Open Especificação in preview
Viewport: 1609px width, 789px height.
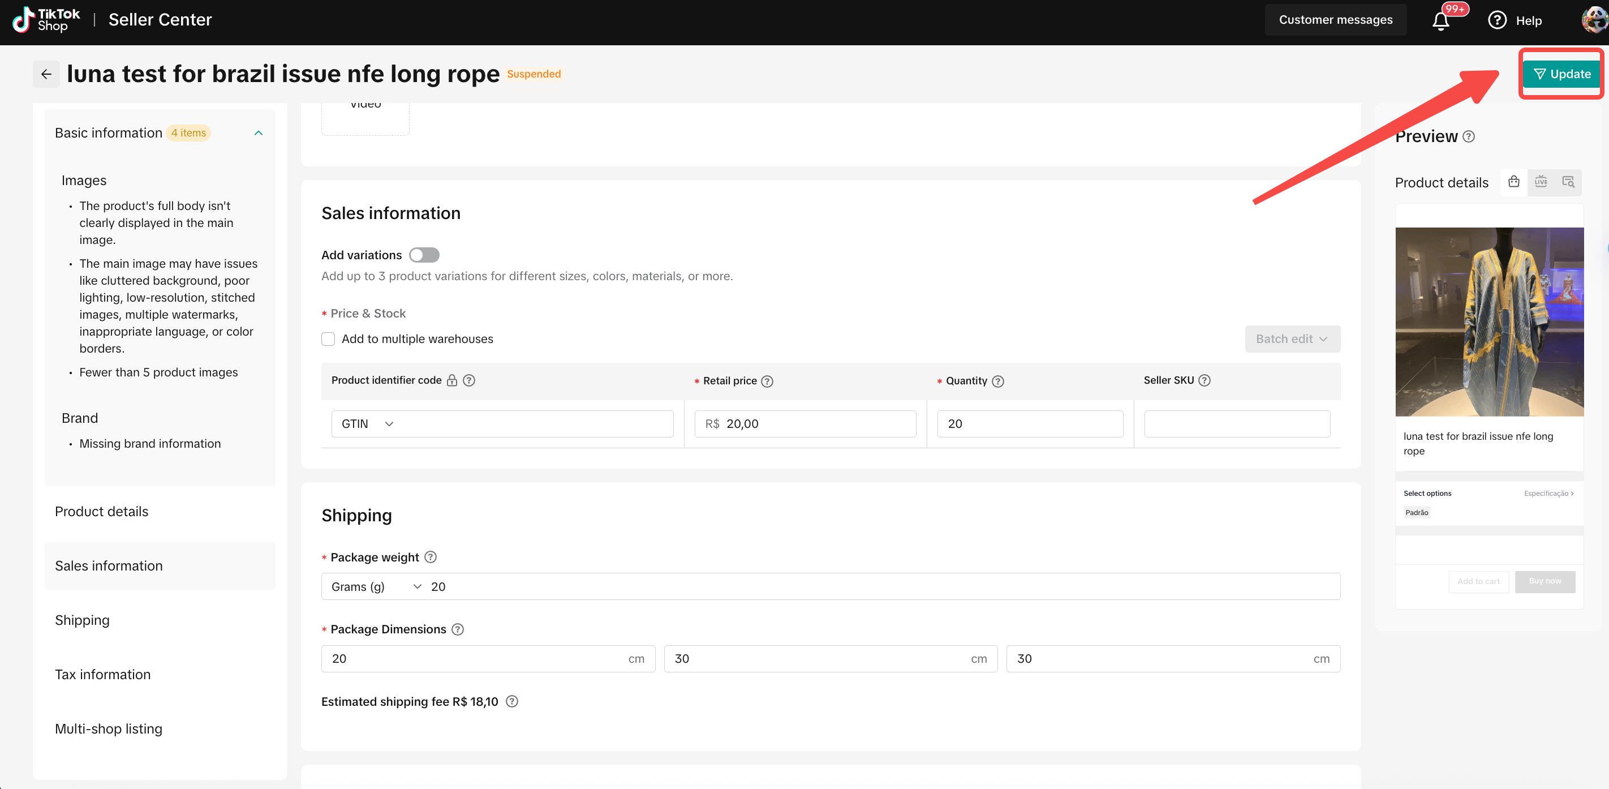[x=1548, y=494]
